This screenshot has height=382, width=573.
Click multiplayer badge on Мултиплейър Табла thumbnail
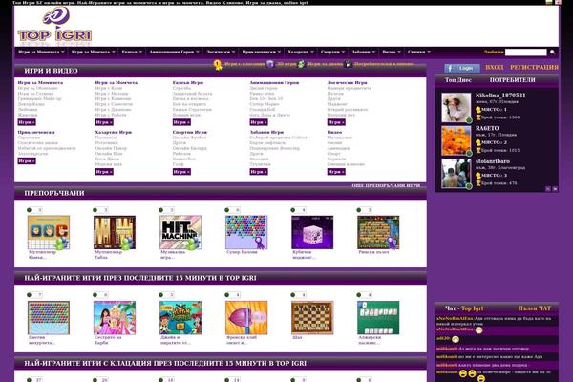[x=126, y=244]
